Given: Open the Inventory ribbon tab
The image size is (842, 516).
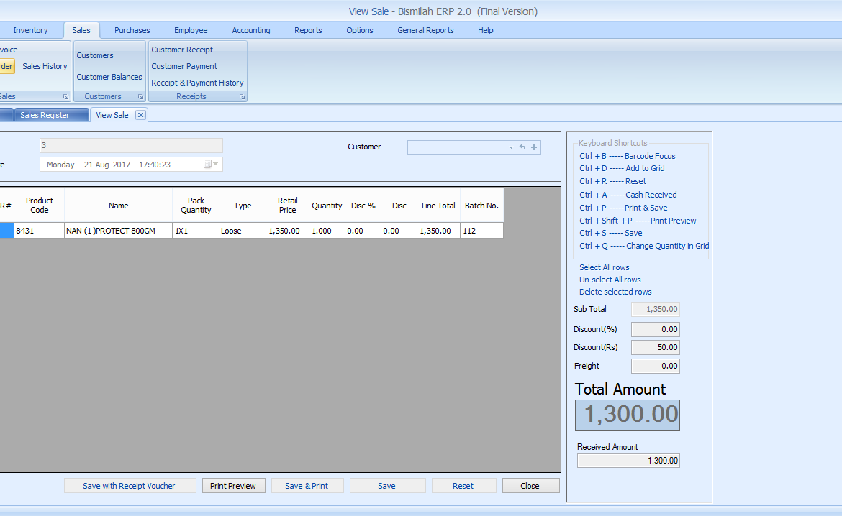Looking at the screenshot, I should tap(30, 30).
